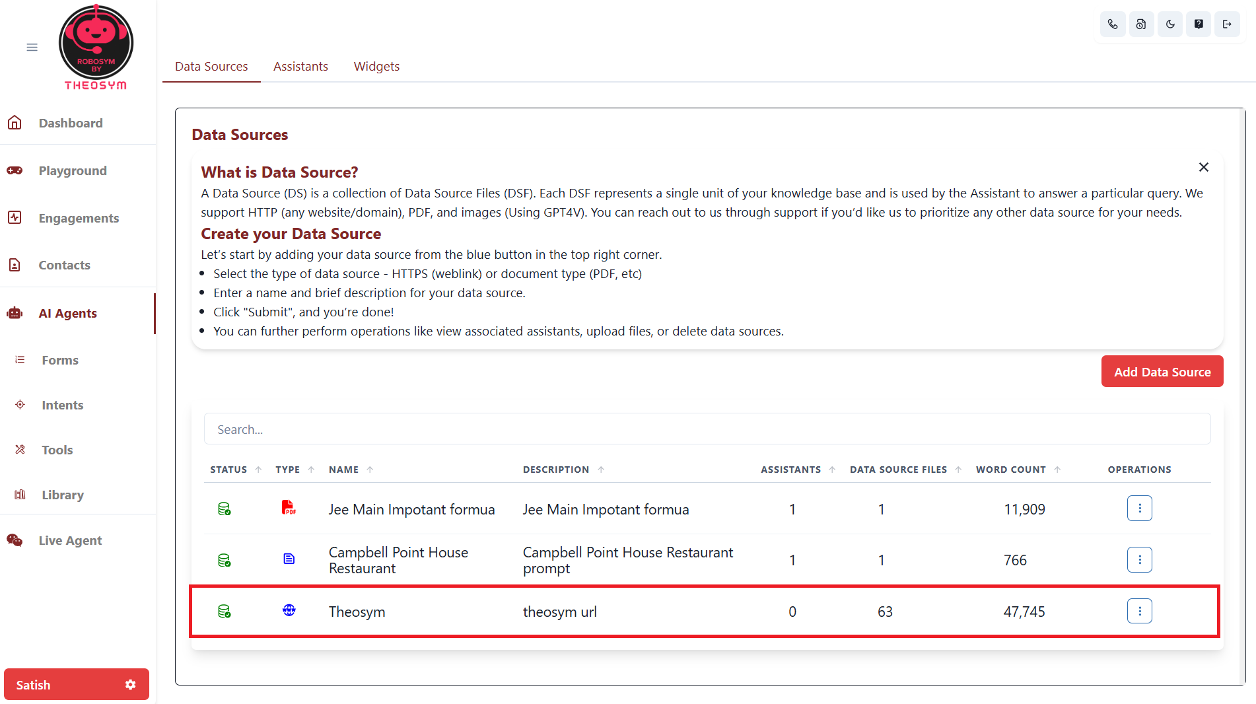The width and height of the screenshot is (1256, 704).
Task: Click the web globe type icon for Theosym
Action: pos(289,610)
